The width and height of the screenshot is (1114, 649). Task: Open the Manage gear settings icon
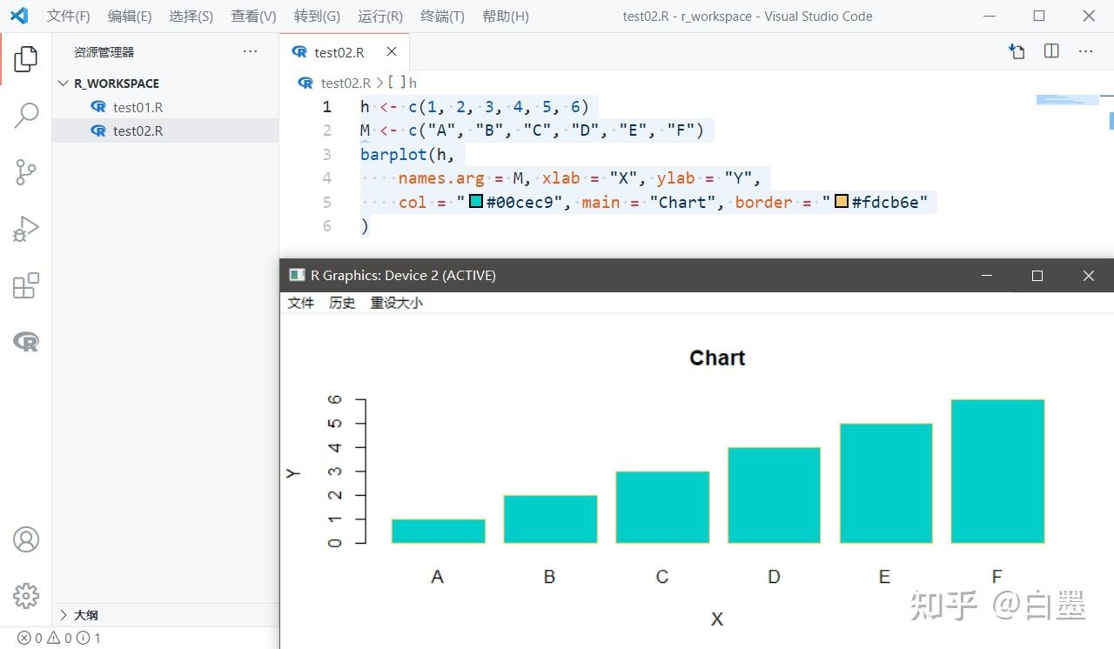pos(26,596)
